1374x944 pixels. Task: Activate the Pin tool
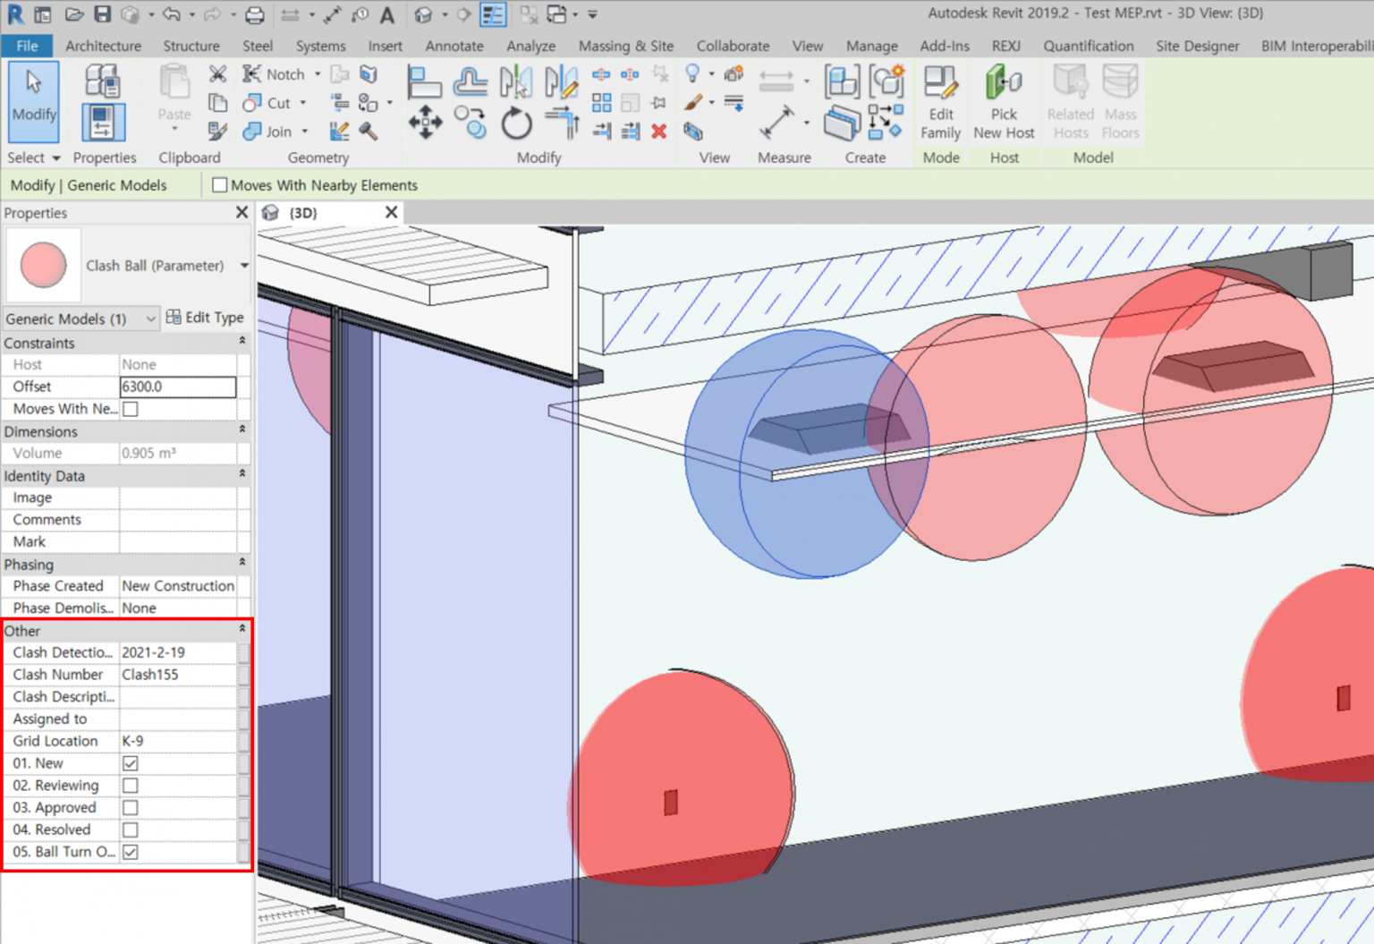(659, 102)
